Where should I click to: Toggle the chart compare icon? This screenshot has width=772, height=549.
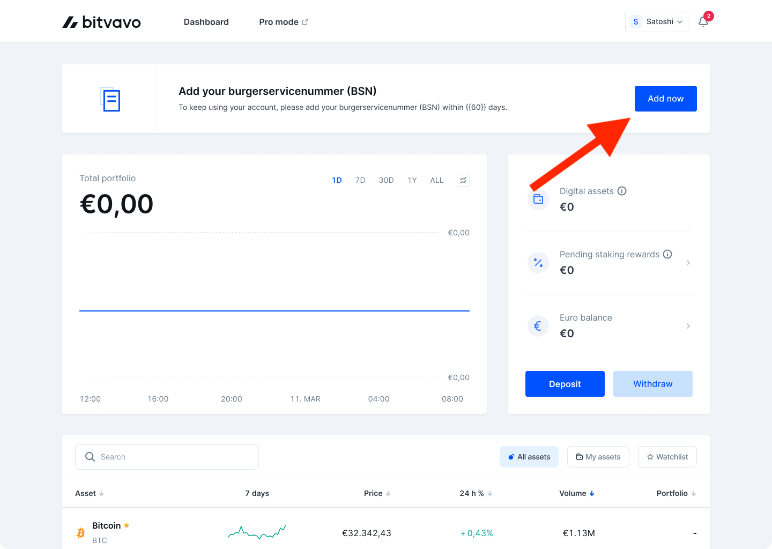463,180
